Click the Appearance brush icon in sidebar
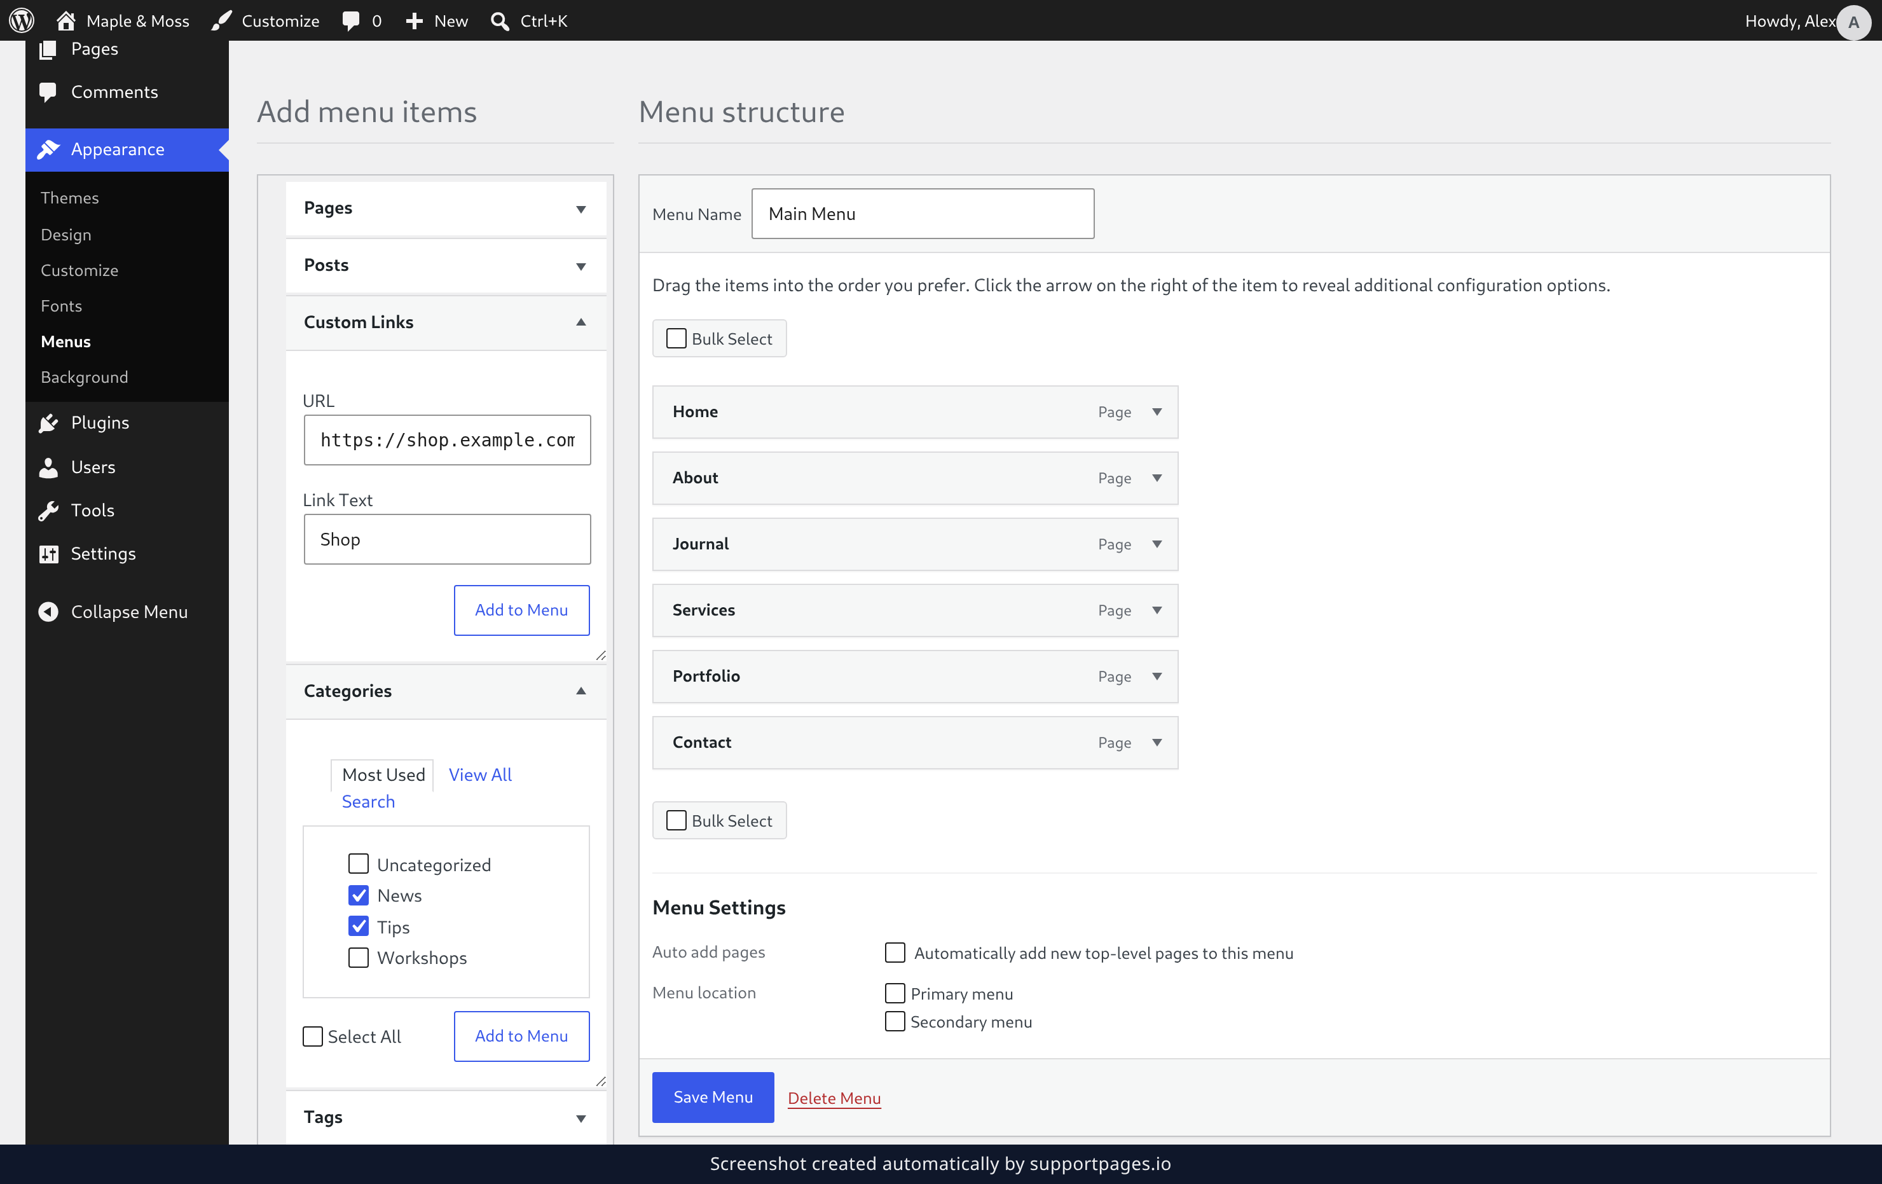Image resolution: width=1882 pixels, height=1184 pixels. (x=48, y=149)
